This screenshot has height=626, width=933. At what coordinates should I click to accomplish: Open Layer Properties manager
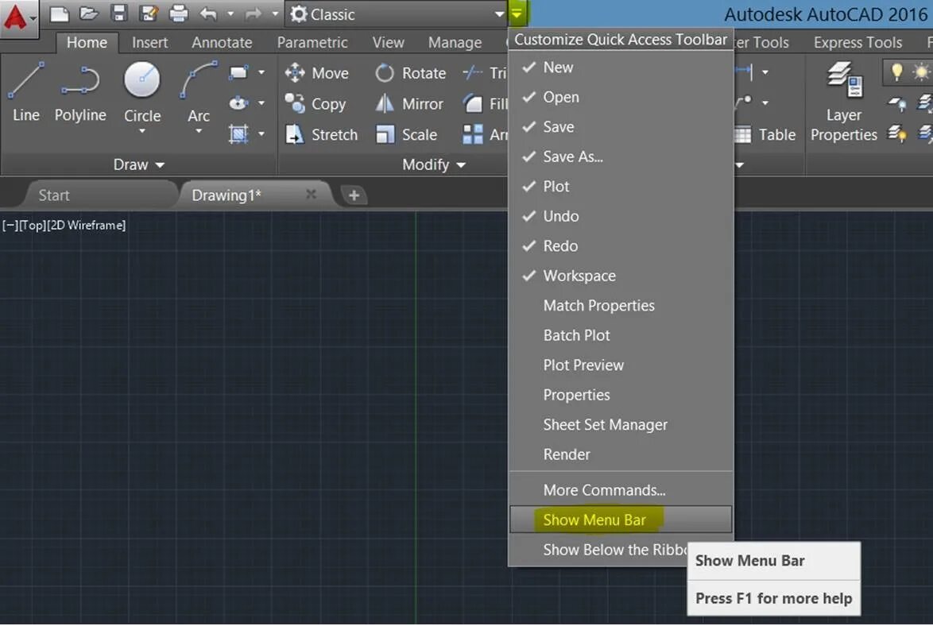coord(844,102)
